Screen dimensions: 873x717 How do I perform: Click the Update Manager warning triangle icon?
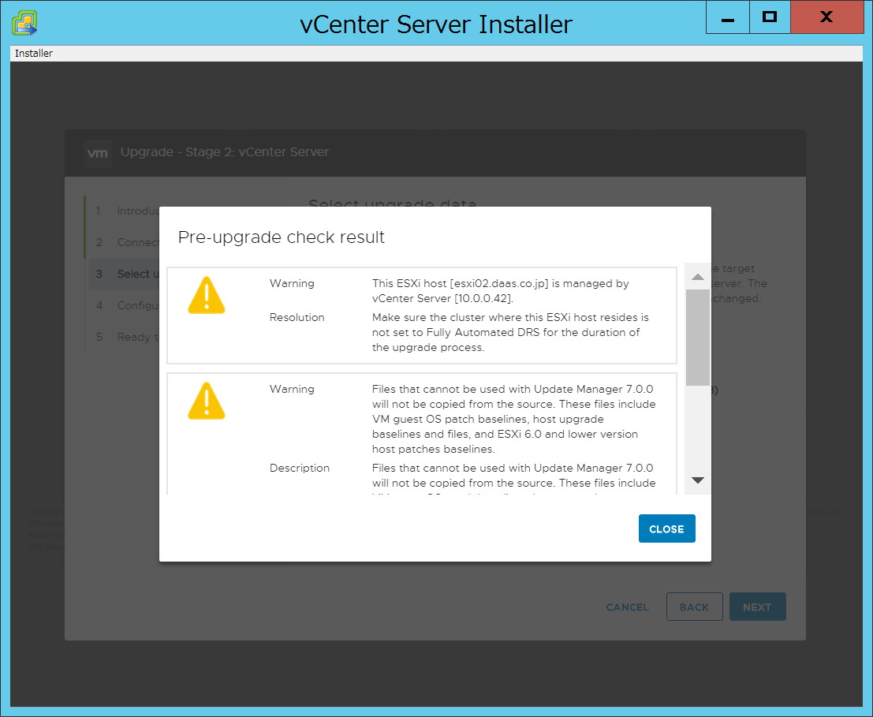tap(207, 401)
